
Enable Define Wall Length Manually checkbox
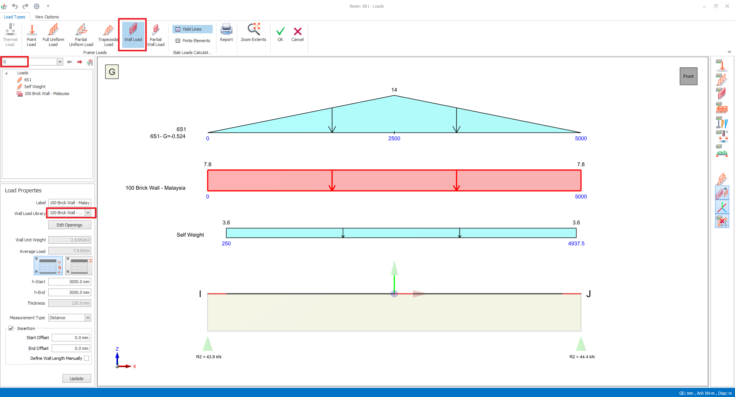87,358
